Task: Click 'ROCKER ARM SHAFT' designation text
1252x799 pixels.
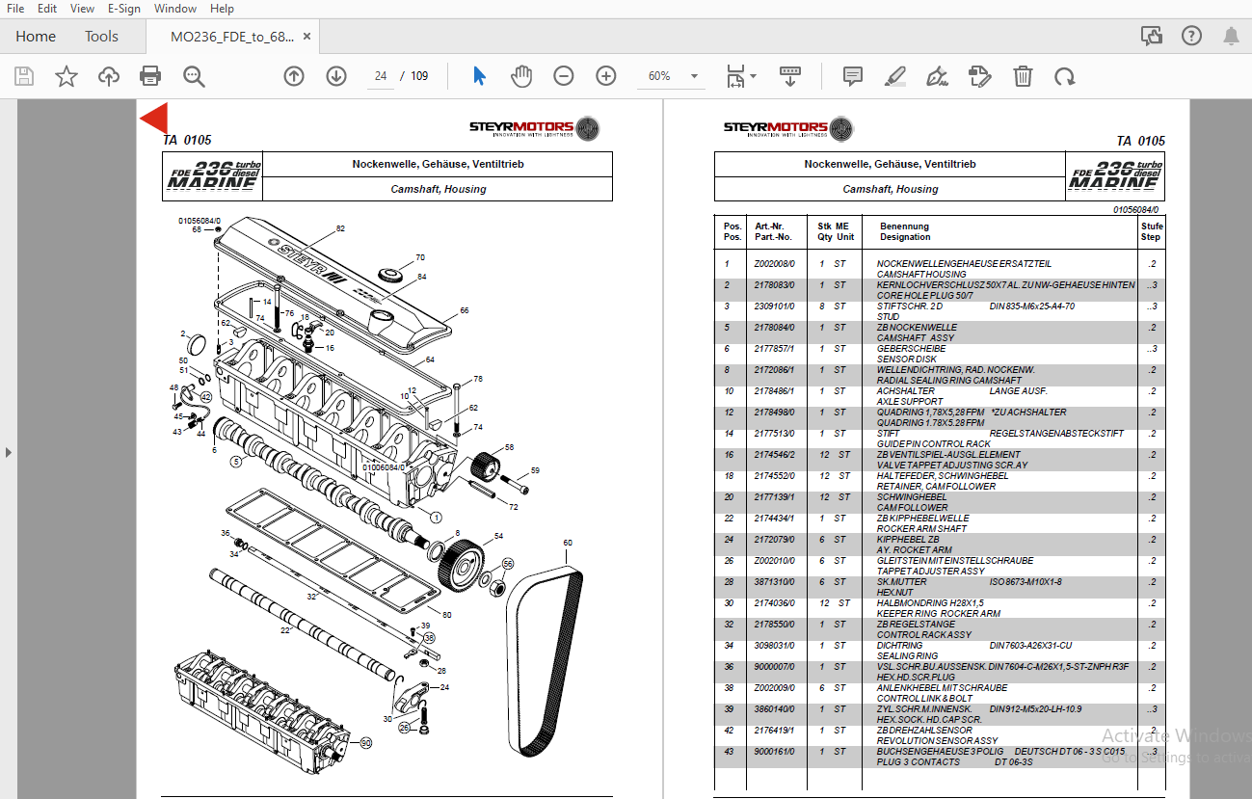Action: tap(921, 528)
